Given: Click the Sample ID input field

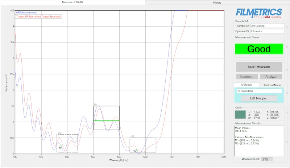Looking at the screenshot, I should pyautogui.click(x=267, y=26).
